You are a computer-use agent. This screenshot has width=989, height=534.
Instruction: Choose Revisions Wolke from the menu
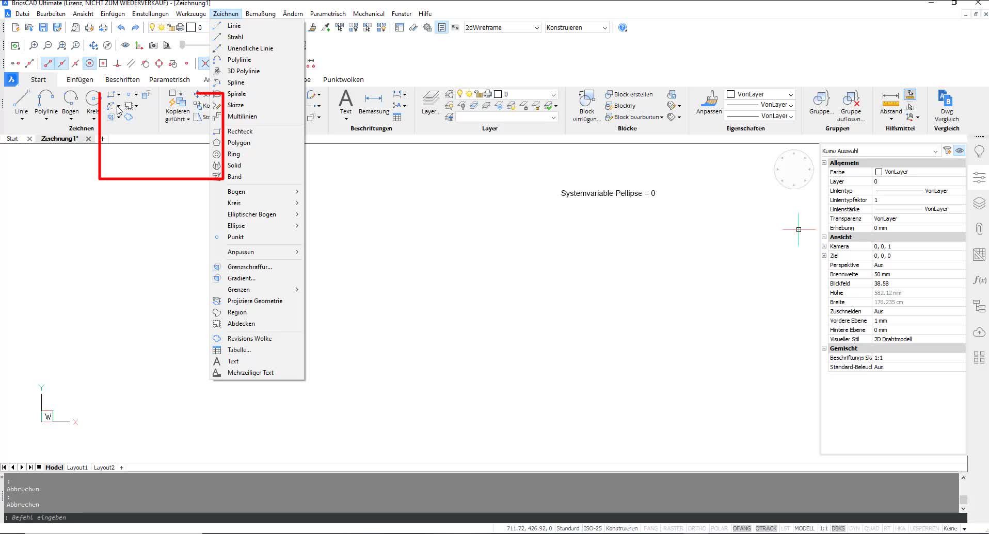[x=257, y=338]
